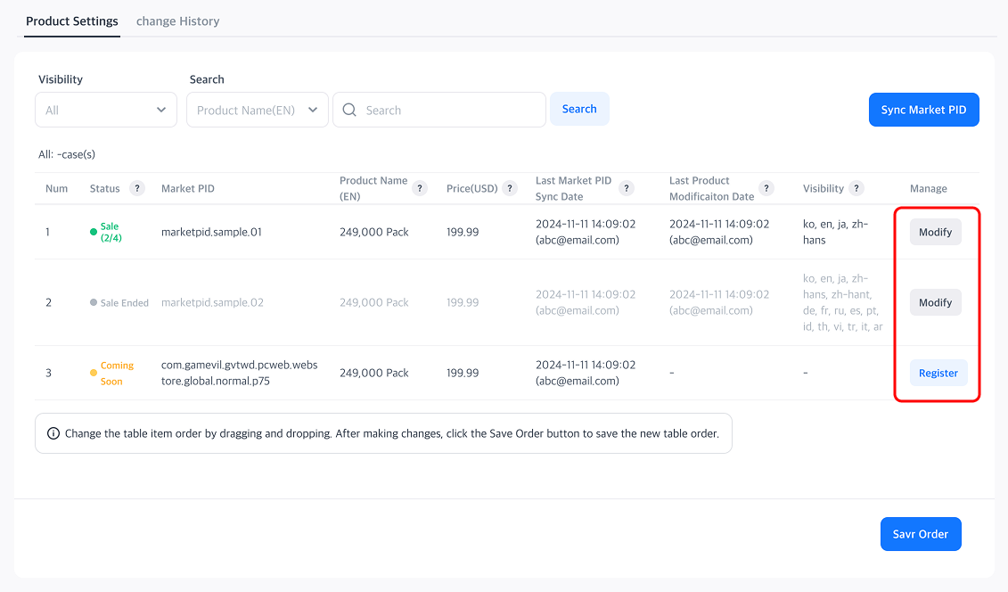This screenshot has height=592, width=1008.
Task: Click the help icon next to Price(USD)
Action: tap(510, 188)
